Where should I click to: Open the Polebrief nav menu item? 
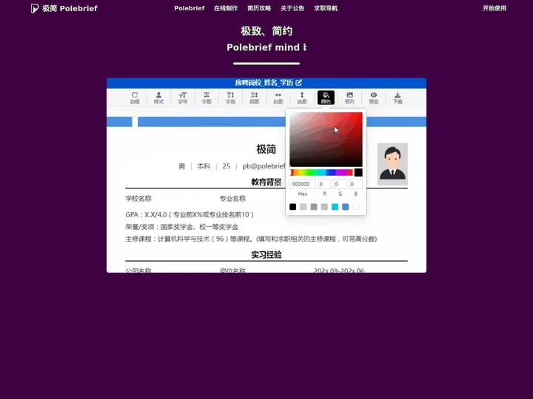tap(190, 8)
